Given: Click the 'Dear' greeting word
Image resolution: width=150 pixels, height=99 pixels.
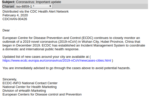Looking at the screenshot, I should coord(6,30).
